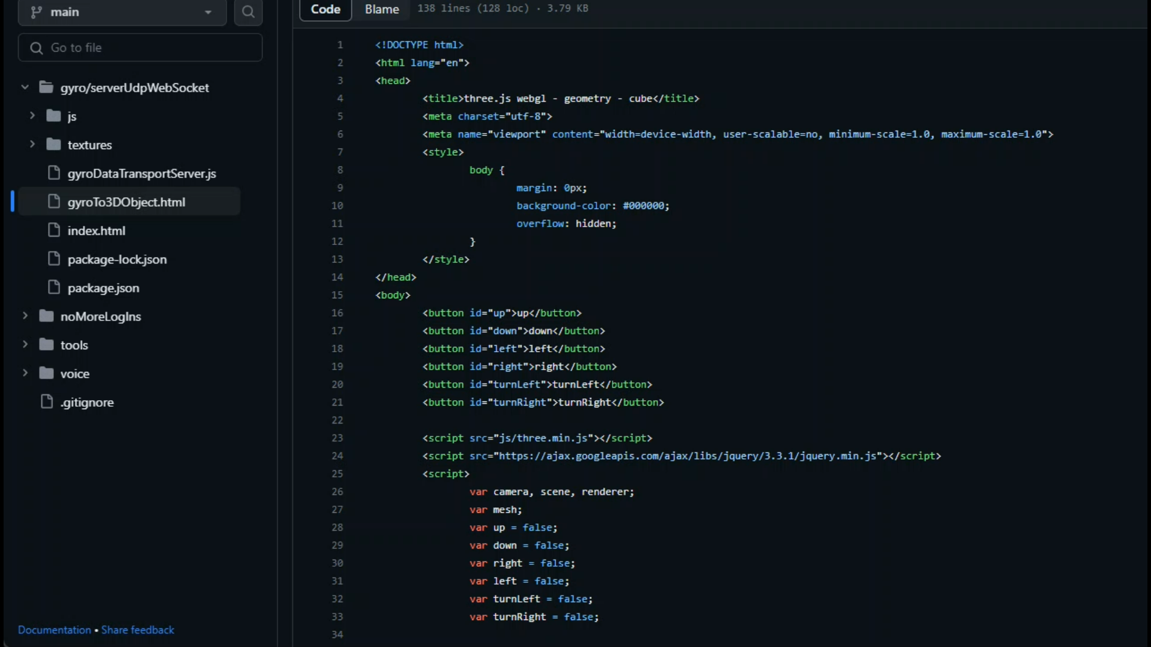Click the Share feedback link
This screenshot has height=647, width=1151.
tap(137, 630)
